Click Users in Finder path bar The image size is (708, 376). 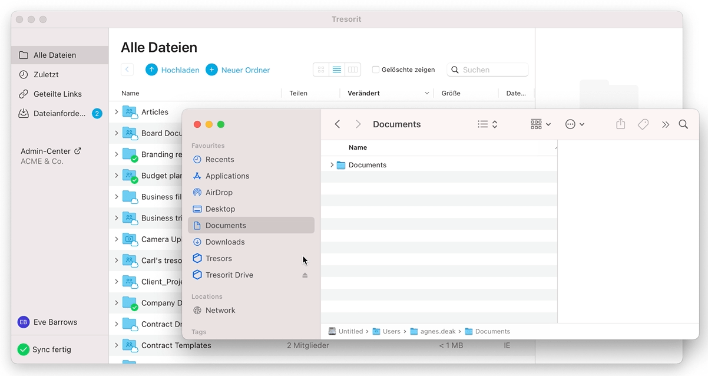[x=386, y=331]
